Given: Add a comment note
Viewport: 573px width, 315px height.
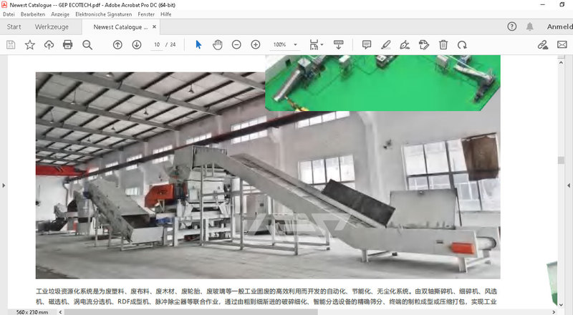Looking at the screenshot, I should pyautogui.click(x=367, y=44).
